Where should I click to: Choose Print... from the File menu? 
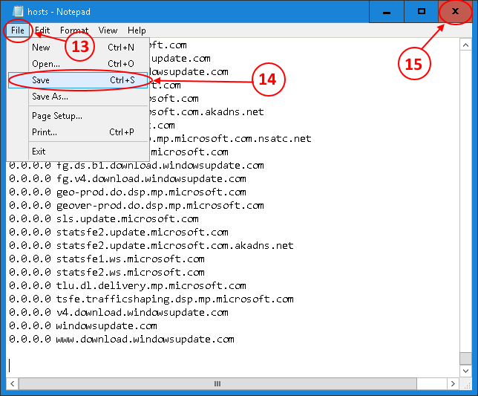[78, 132]
